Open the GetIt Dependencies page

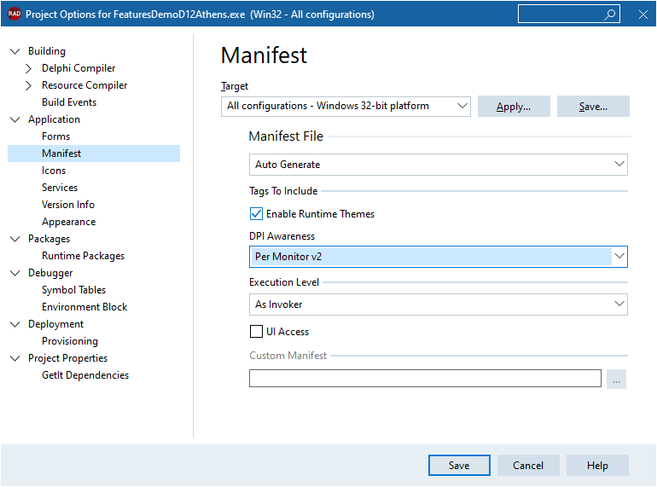(85, 375)
